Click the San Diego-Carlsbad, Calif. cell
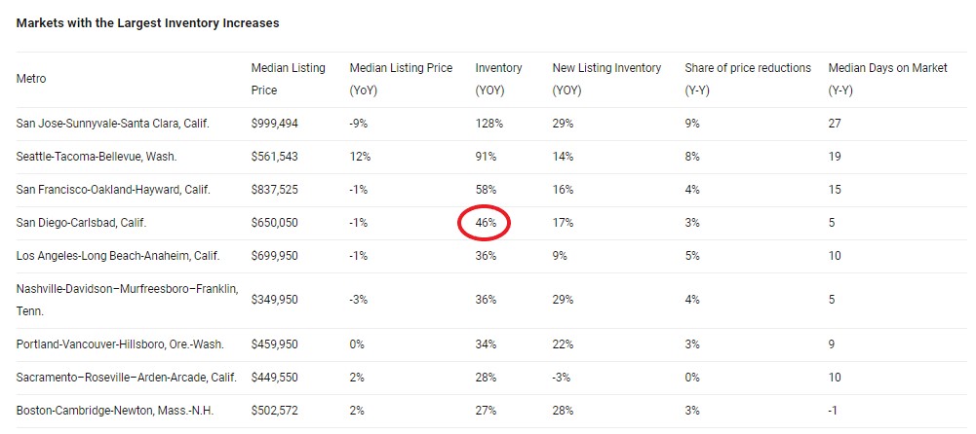Viewport: 976px width, 434px height. pos(81,222)
